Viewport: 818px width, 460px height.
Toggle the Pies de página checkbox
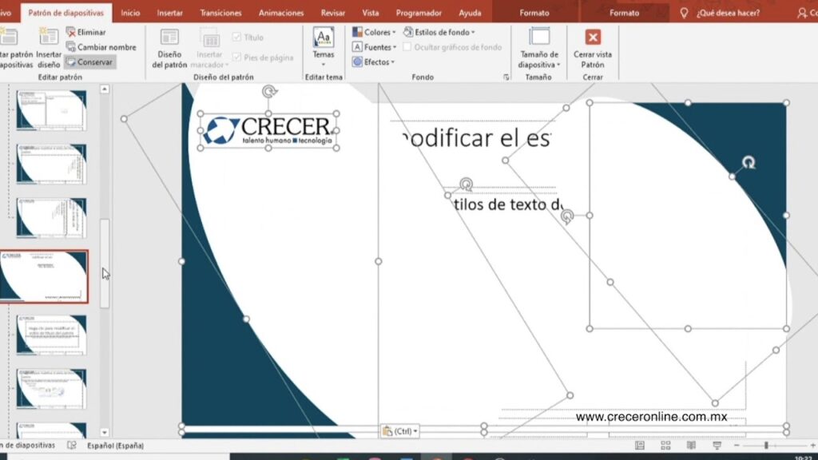pyautogui.click(x=236, y=57)
